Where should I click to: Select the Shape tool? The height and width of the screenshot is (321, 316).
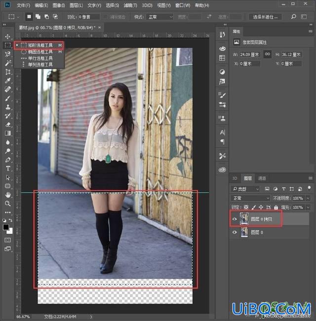pyautogui.click(x=8, y=186)
